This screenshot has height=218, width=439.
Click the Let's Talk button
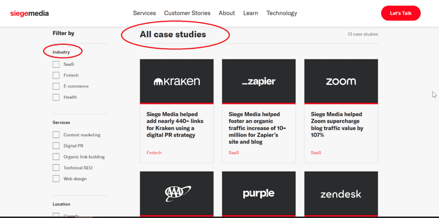click(401, 13)
